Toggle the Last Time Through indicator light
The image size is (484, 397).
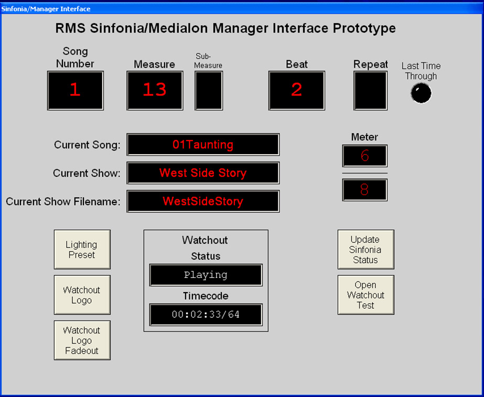[x=421, y=93]
